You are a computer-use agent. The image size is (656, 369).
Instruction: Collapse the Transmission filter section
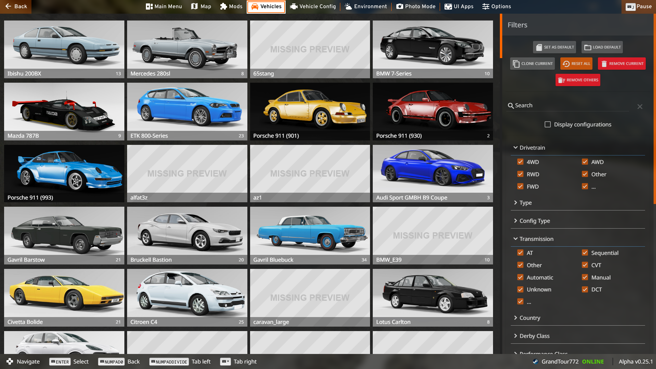click(x=577, y=239)
